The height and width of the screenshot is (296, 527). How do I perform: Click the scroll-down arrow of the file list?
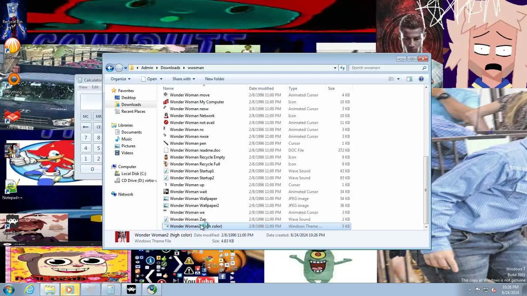click(x=426, y=227)
